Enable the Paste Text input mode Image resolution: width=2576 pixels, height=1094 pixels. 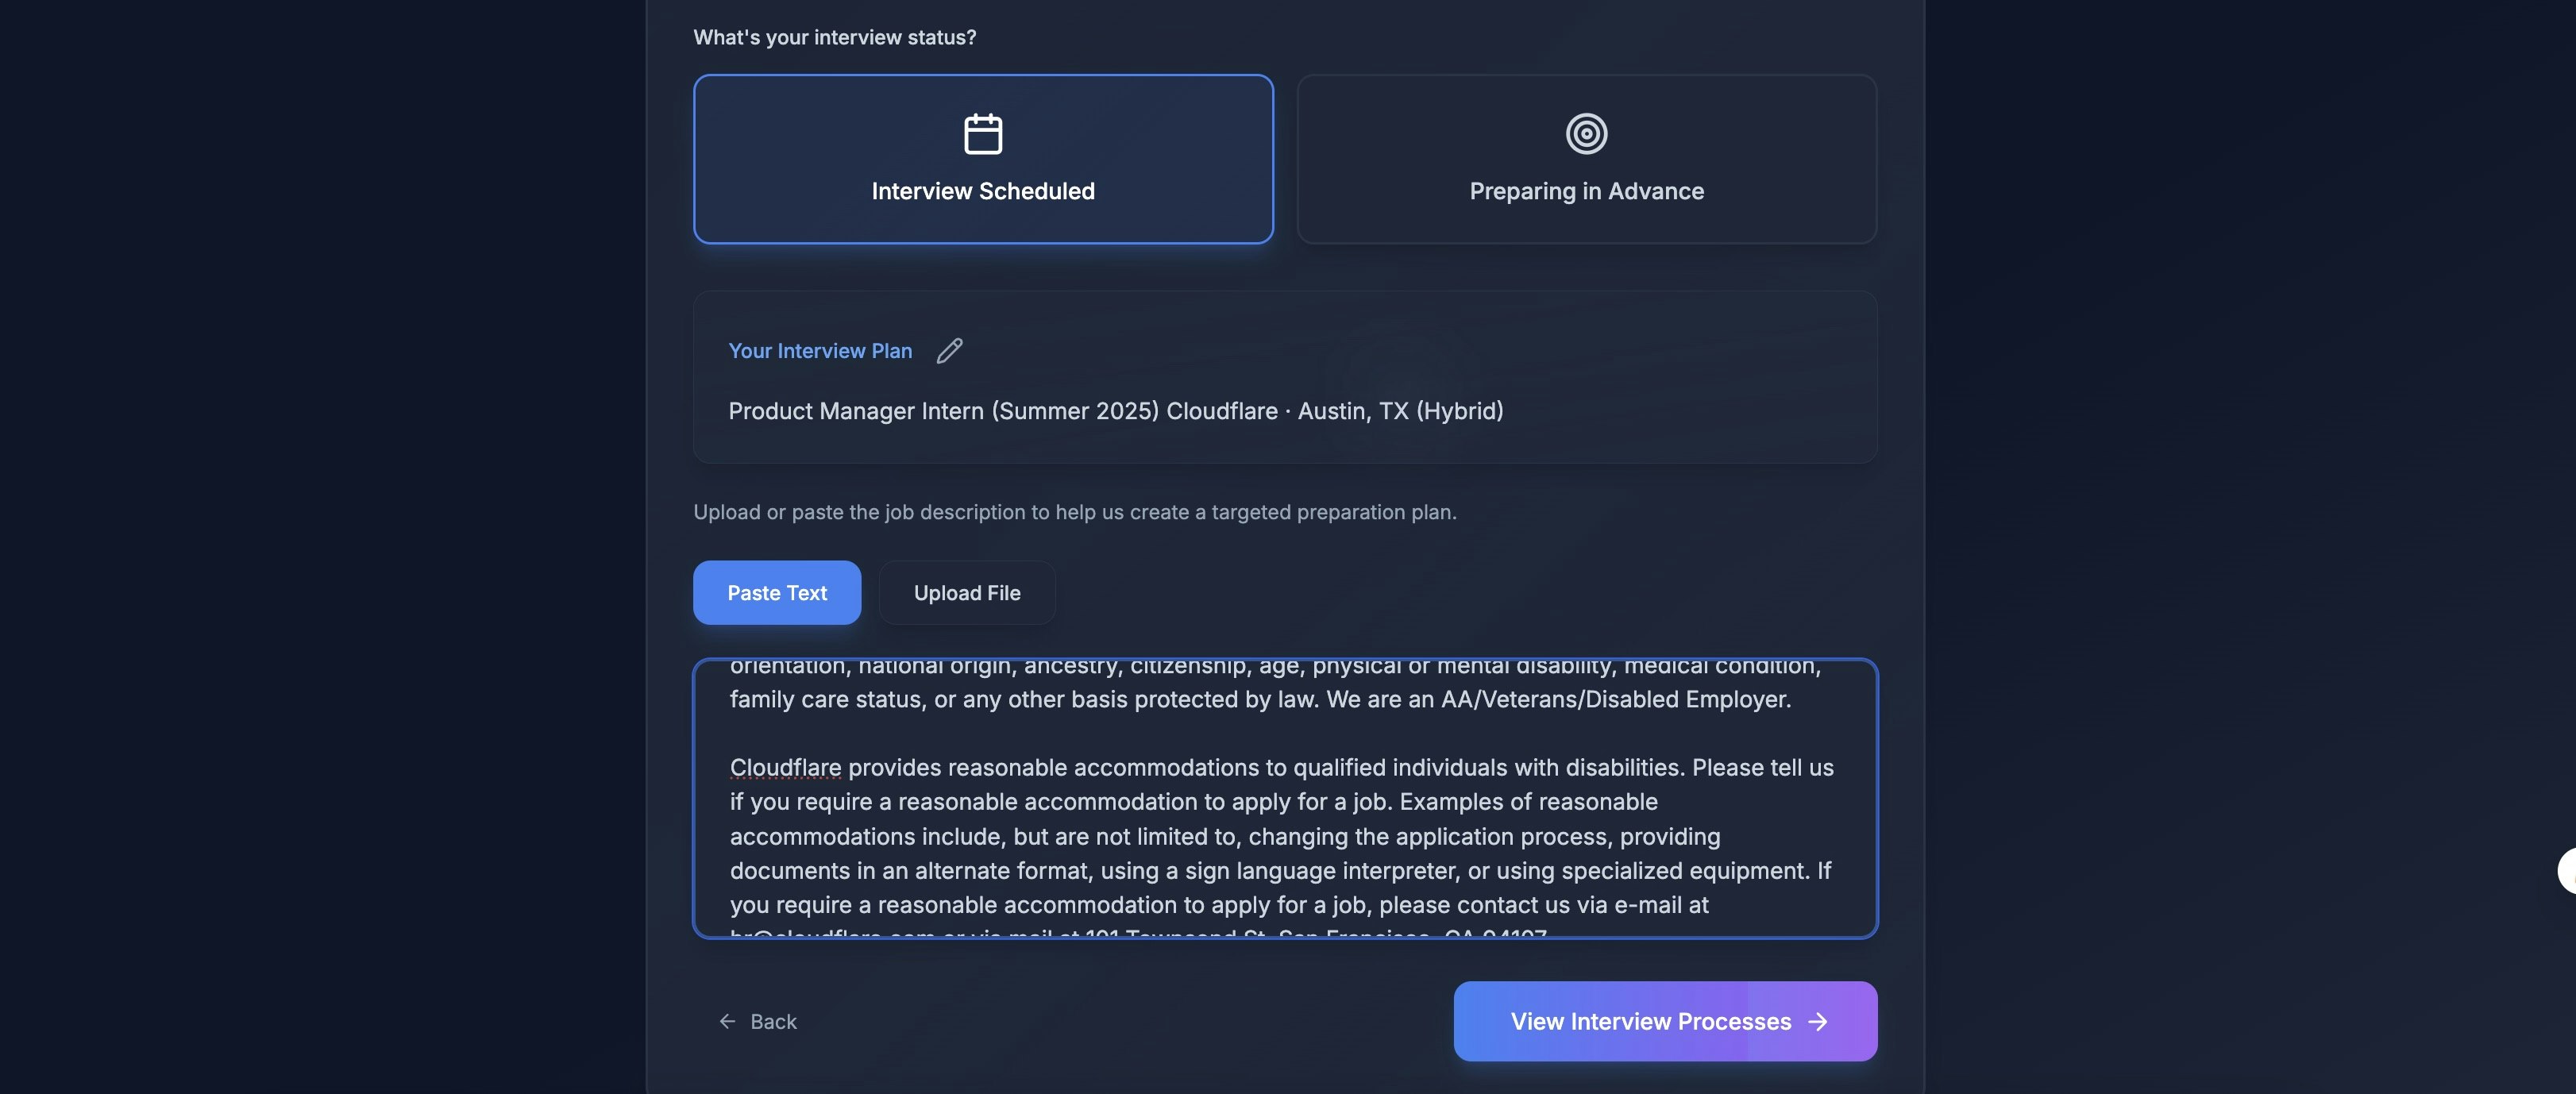tap(777, 592)
